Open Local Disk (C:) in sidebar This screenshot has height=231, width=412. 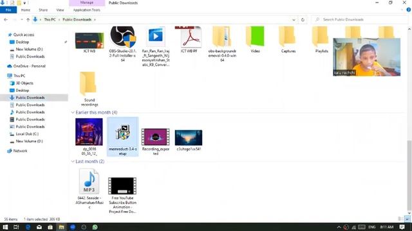(x=27, y=134)
